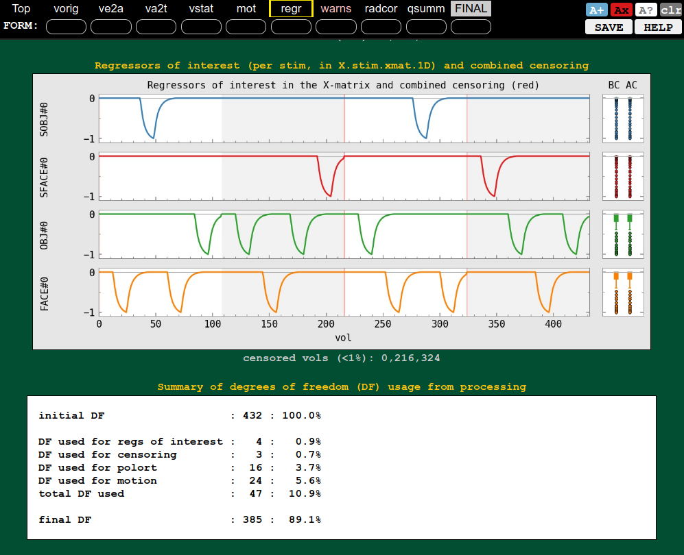Click the rating box under vstat
The image size is (684, 555).
click(201, 27)
